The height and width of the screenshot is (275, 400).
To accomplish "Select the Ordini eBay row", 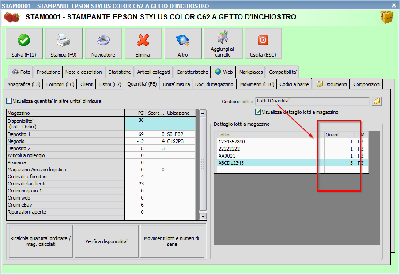I will [101, 205].
